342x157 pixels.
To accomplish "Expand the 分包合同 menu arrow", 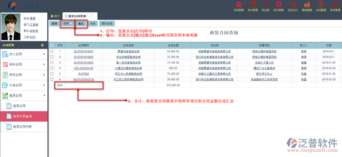I will 44,85.
